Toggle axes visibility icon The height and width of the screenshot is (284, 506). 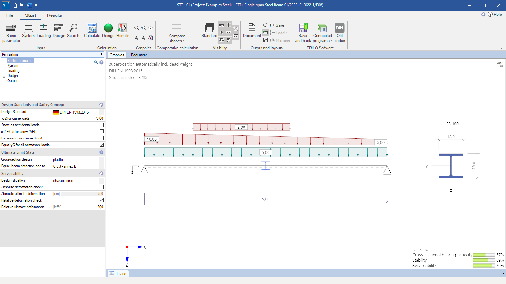pos(236,29)
